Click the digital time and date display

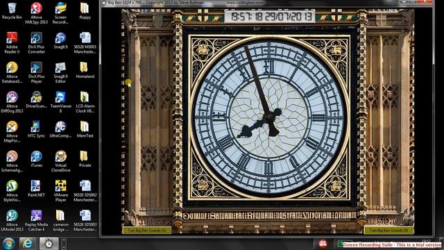tap(270, 17)
